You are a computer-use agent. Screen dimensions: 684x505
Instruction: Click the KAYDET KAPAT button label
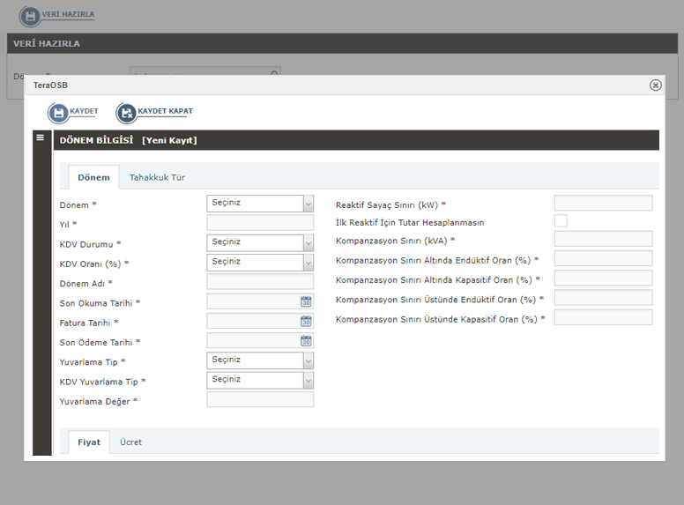click(x=165, y=111)
